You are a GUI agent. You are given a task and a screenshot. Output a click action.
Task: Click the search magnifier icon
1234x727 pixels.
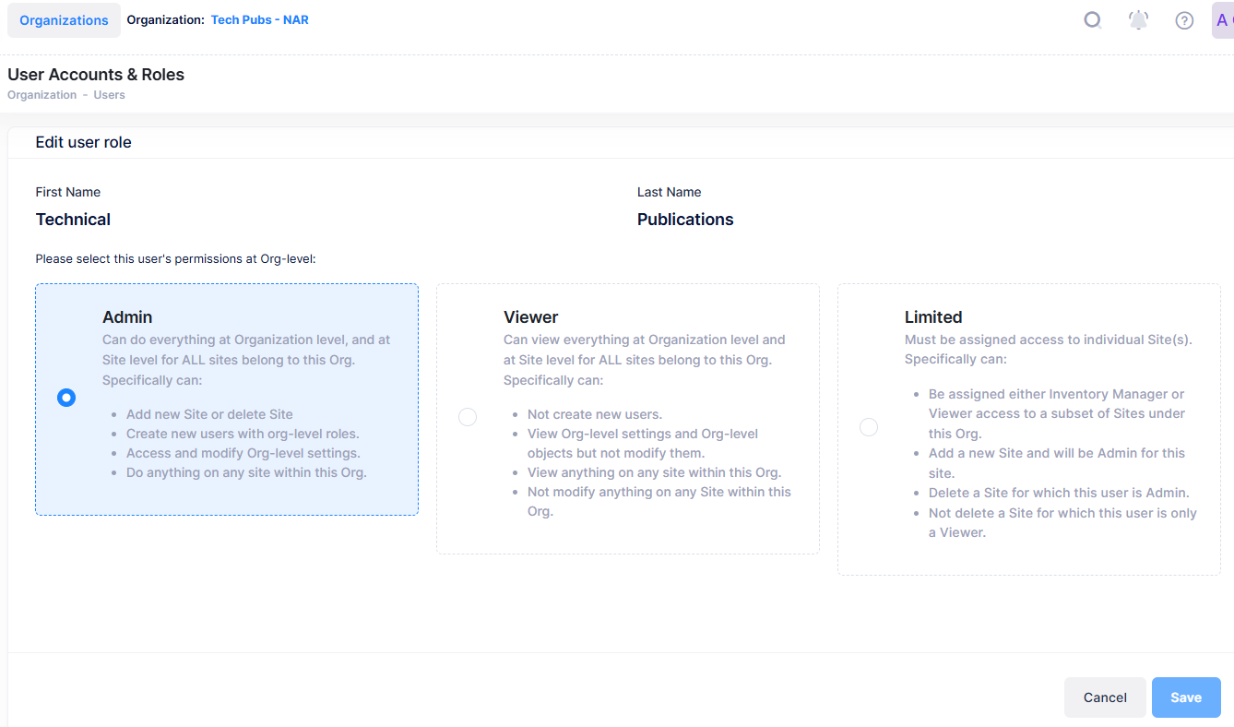tap(1093, 20)
